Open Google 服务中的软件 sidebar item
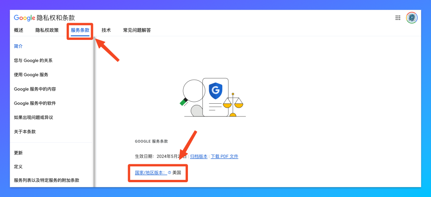This screenshot has height=197, width=431. [35, 103]
